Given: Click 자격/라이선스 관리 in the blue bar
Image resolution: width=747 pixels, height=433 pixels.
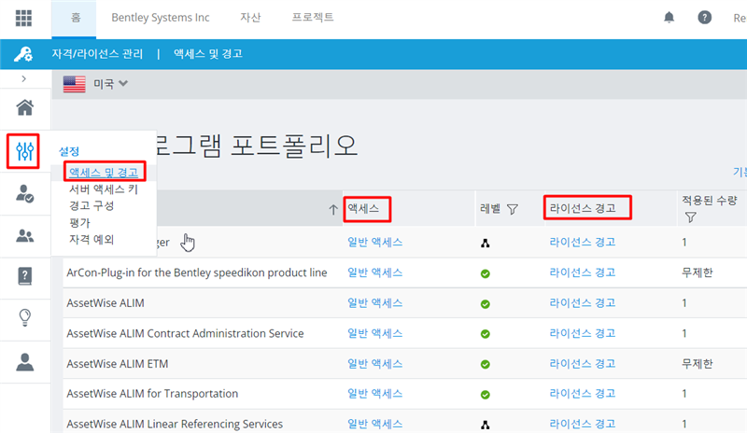Looking at the screenshot, I should pyautogui.click(x=97, y=54).
